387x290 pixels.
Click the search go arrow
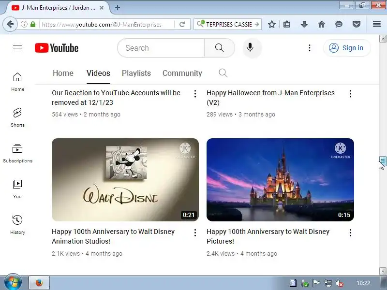(x=257, y=24)
